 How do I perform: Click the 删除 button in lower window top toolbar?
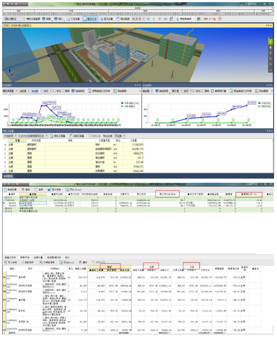pos(26,190)
